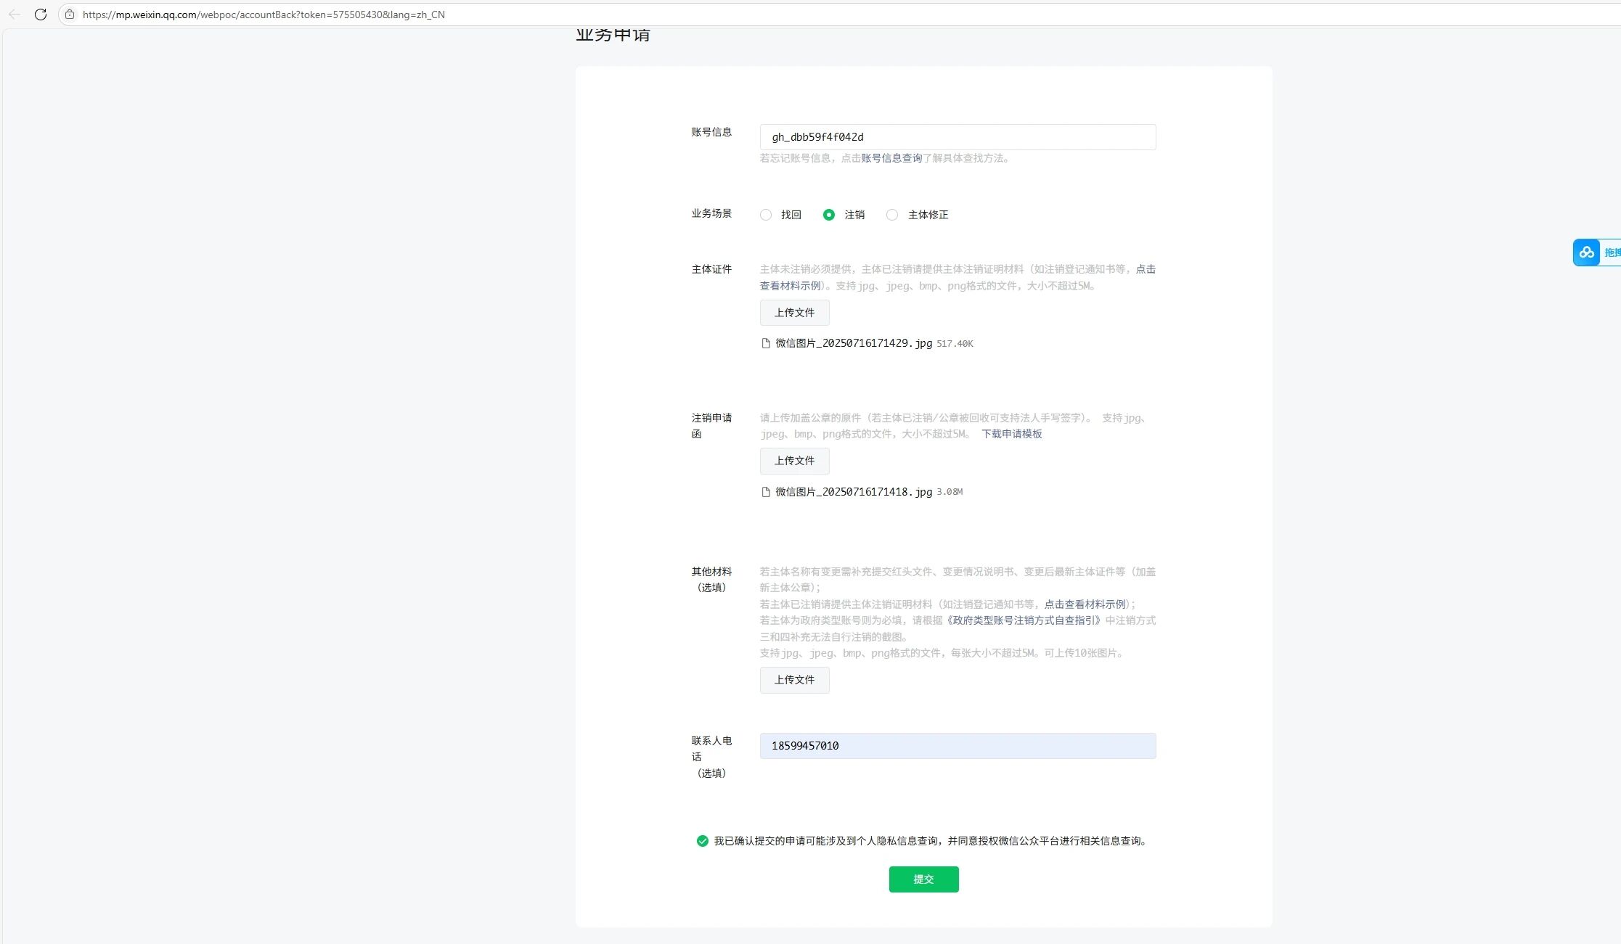The height and width of the screenshot is (944, 1621).
Task: Click the browser back arrow icon
Action: pos(15,15)
